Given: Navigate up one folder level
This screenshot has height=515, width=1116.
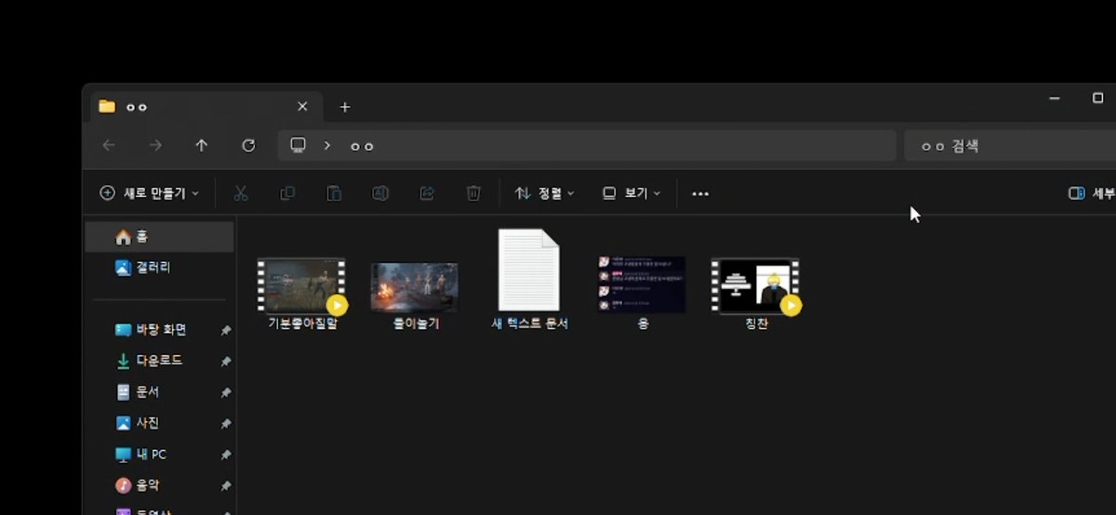Looking at the screenshot, I should (202, 145).
